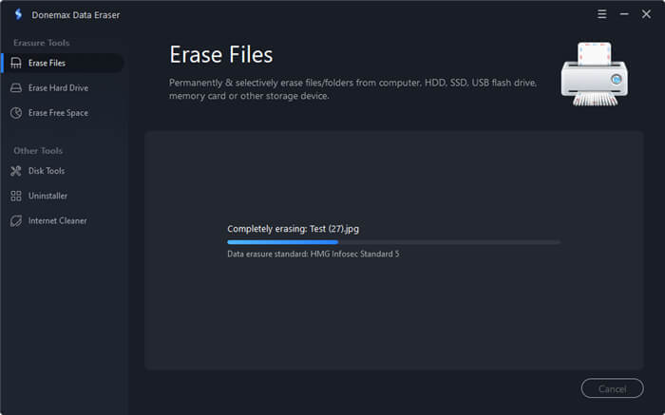Launch the Internet Cleaner label
This screenshot has width=665, height=415.
click(58, 221)
